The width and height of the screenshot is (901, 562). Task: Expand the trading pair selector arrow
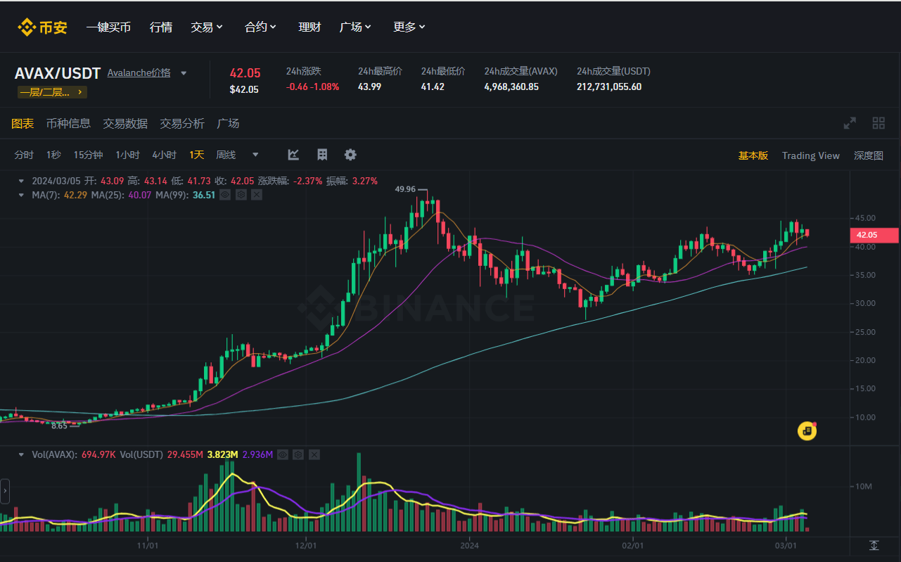(x=184, y=73)
